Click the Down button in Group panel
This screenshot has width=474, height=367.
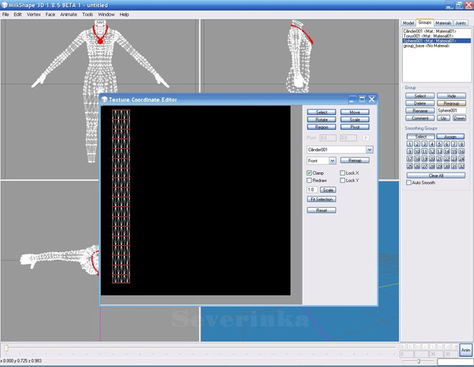pos(460,118)
